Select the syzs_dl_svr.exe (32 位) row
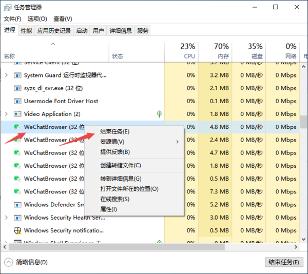The height and width of the screenshot is (274, 308). (x=150, y=88)
